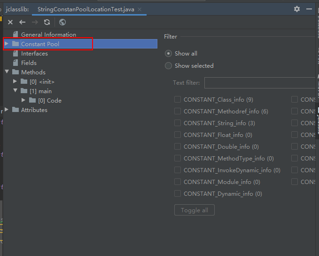
Task: Click the Fields page icon
Action: [x=16, y=63]
